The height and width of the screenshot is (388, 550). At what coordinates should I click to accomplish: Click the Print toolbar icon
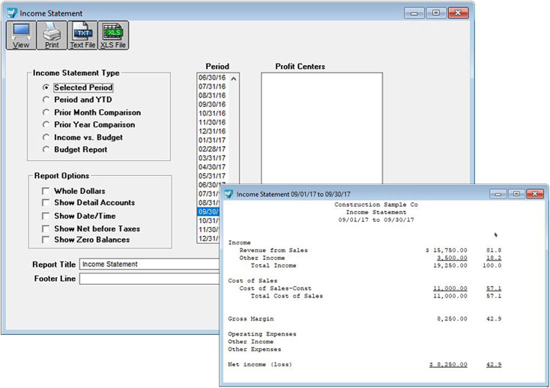[x=51, y=31]
